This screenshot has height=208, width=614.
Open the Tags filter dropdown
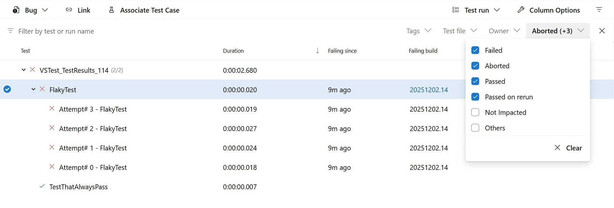pos(419,31)
